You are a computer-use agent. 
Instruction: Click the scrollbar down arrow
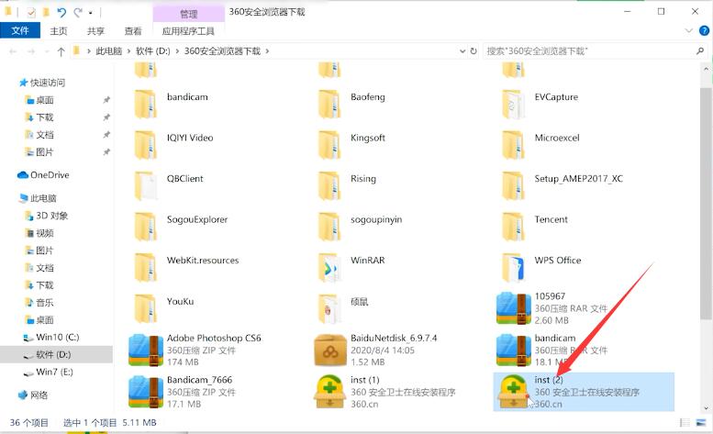pos(706,408)
